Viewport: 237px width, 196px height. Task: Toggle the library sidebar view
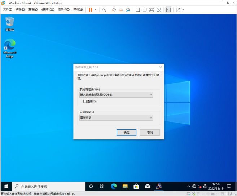(x=137, y=10)
